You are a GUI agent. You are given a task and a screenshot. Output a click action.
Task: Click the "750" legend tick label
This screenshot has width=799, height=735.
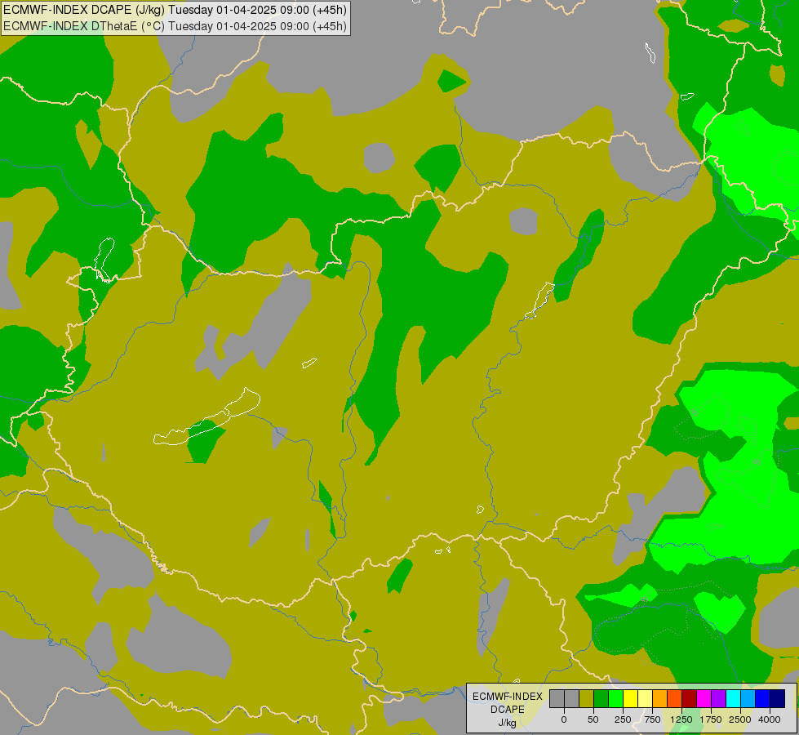(x=652, y=719)
